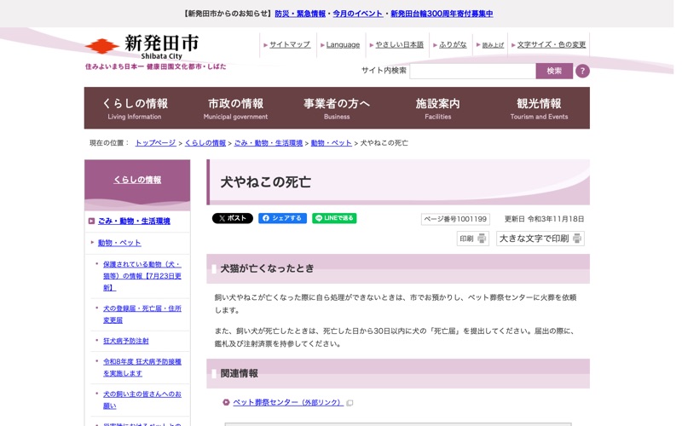
Task: Open the Language link
Action: pos(343,44)
